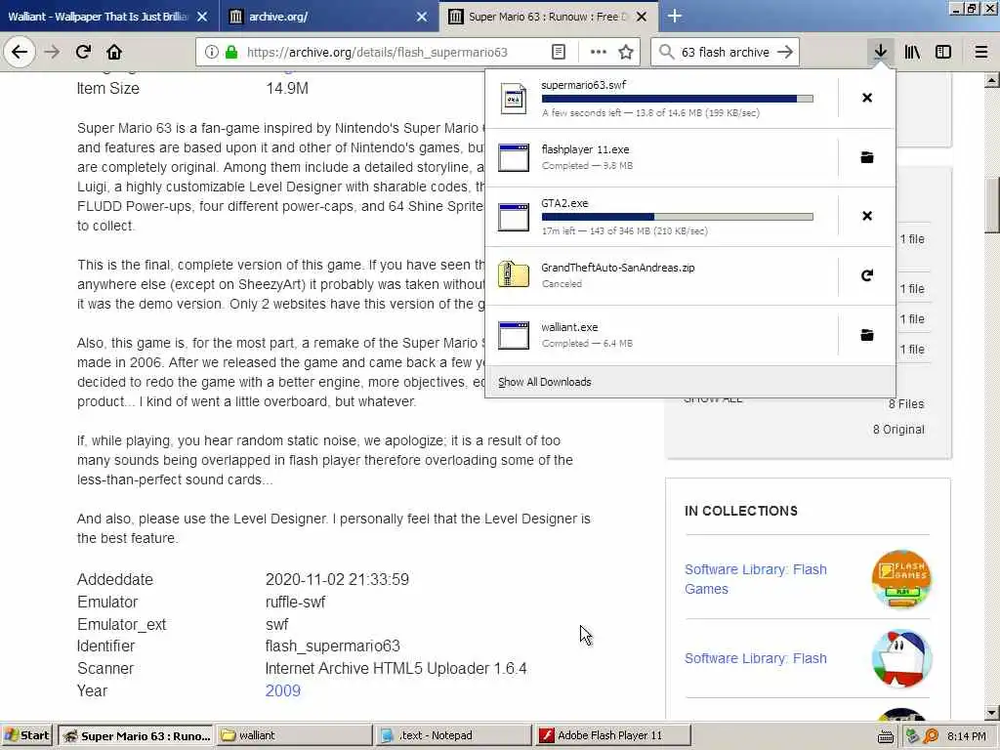Screen dimensions: 1000x750
Task: Cancel the GTA2.exe download
Action: [x=867, y=216]
